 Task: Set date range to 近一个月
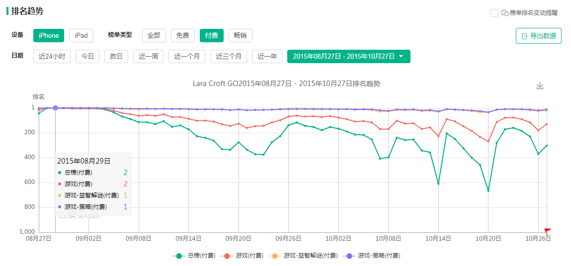pos(187,57)
